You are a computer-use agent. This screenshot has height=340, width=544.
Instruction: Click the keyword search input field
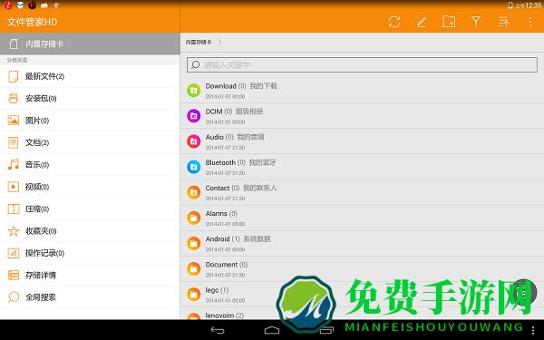362,65
